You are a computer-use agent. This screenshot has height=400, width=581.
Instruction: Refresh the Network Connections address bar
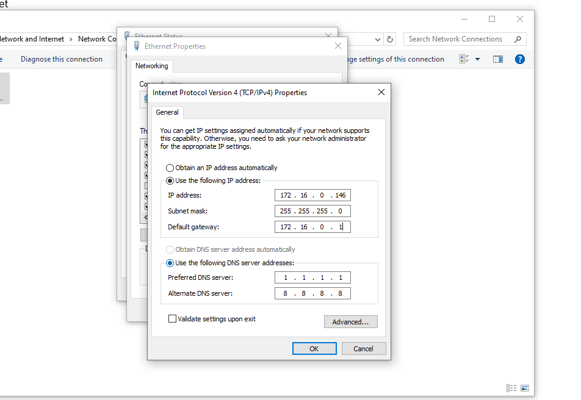tap(390, 39)
